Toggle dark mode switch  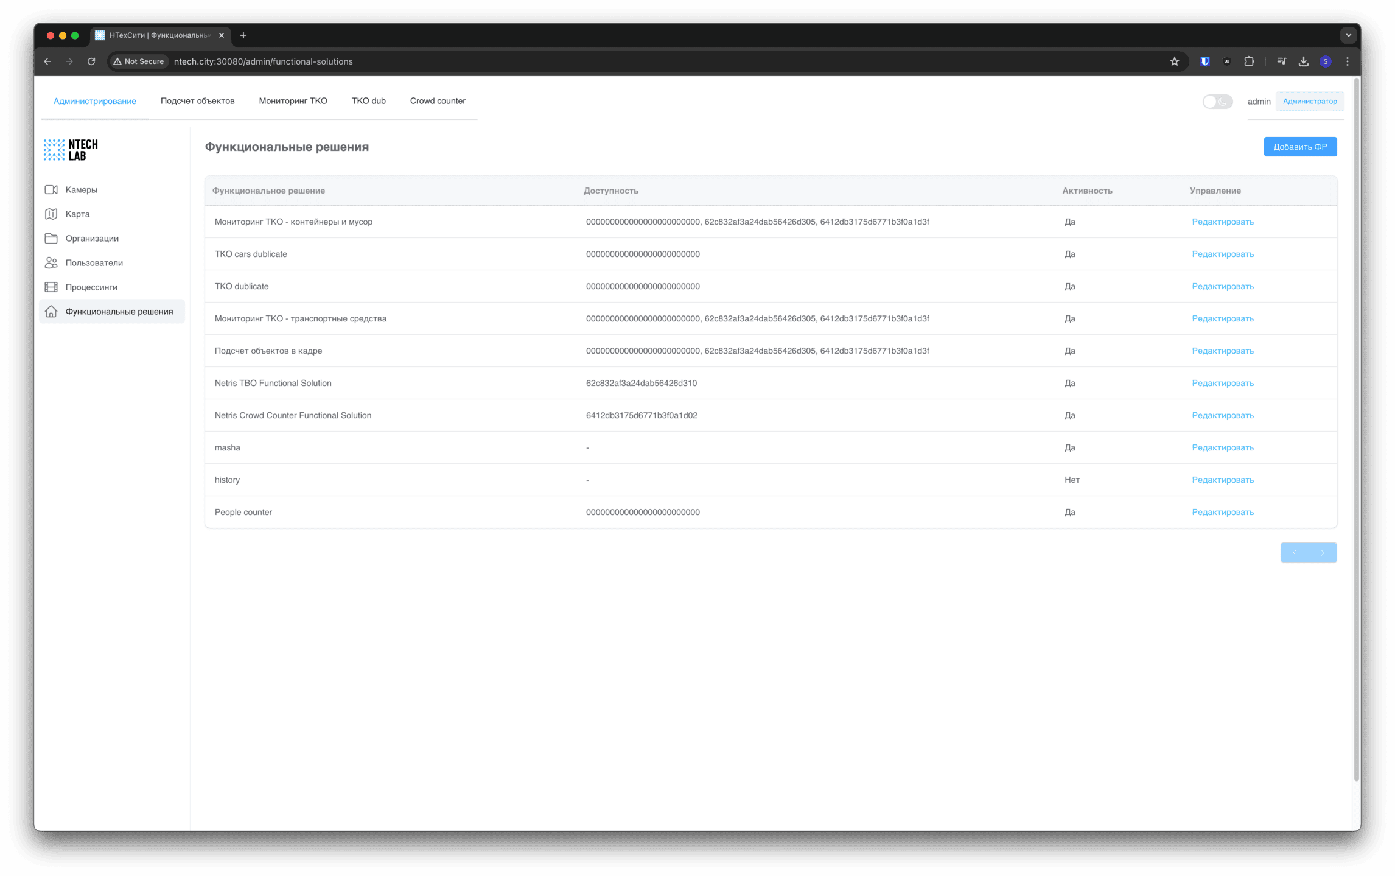1217,102
